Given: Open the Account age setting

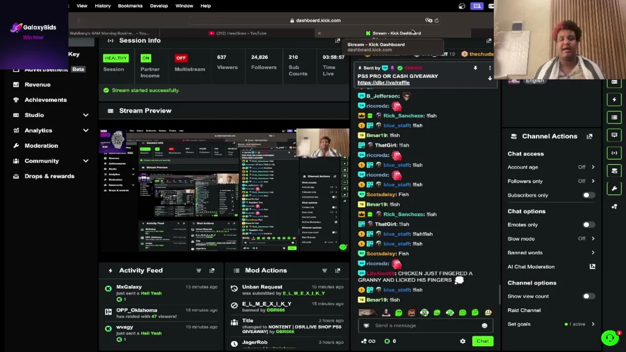Looking at the screenshot, I should coord(551,167).
